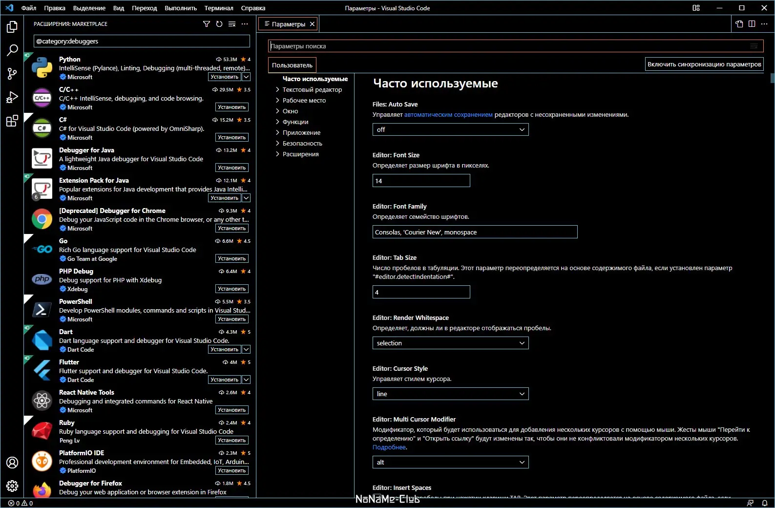Open the Подробнее link
Viewport: 775px width, 508px height.
click(x=389, y=447)
